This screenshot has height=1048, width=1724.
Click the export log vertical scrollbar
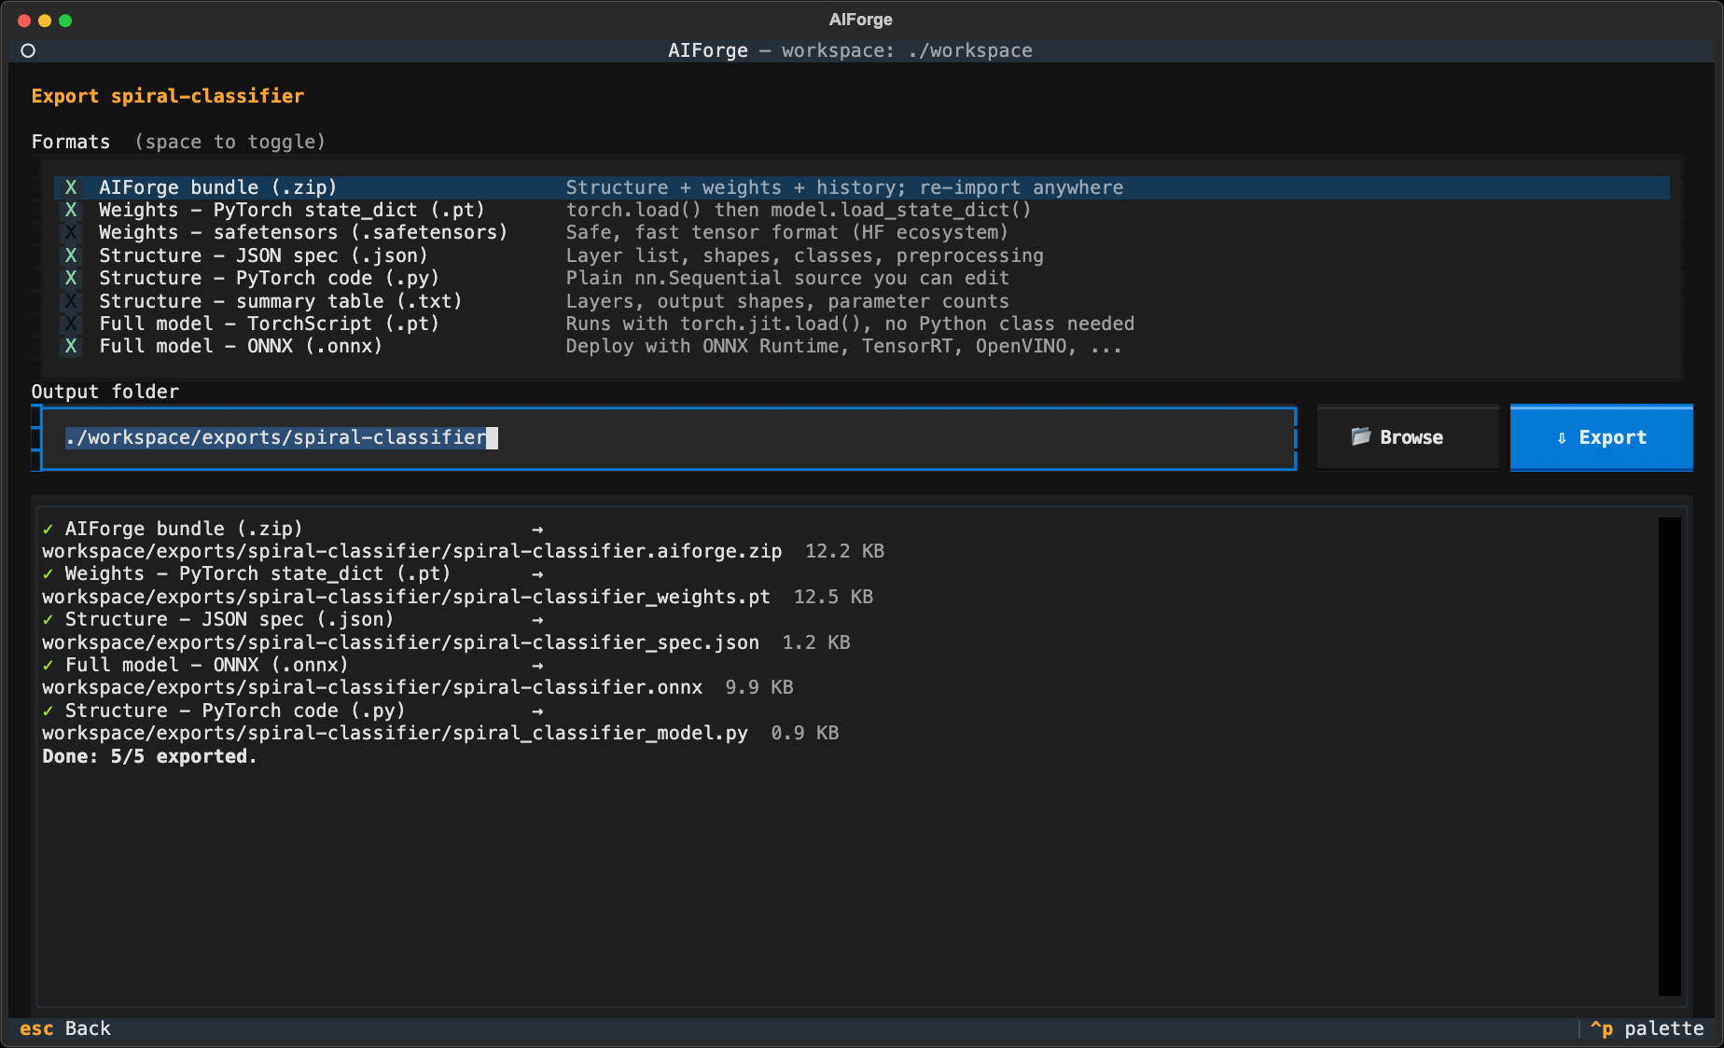(x=1670, y=756)
